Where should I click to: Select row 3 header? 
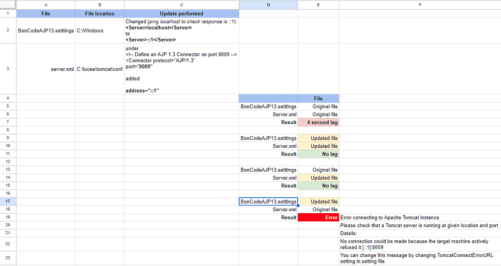point(8,69)
